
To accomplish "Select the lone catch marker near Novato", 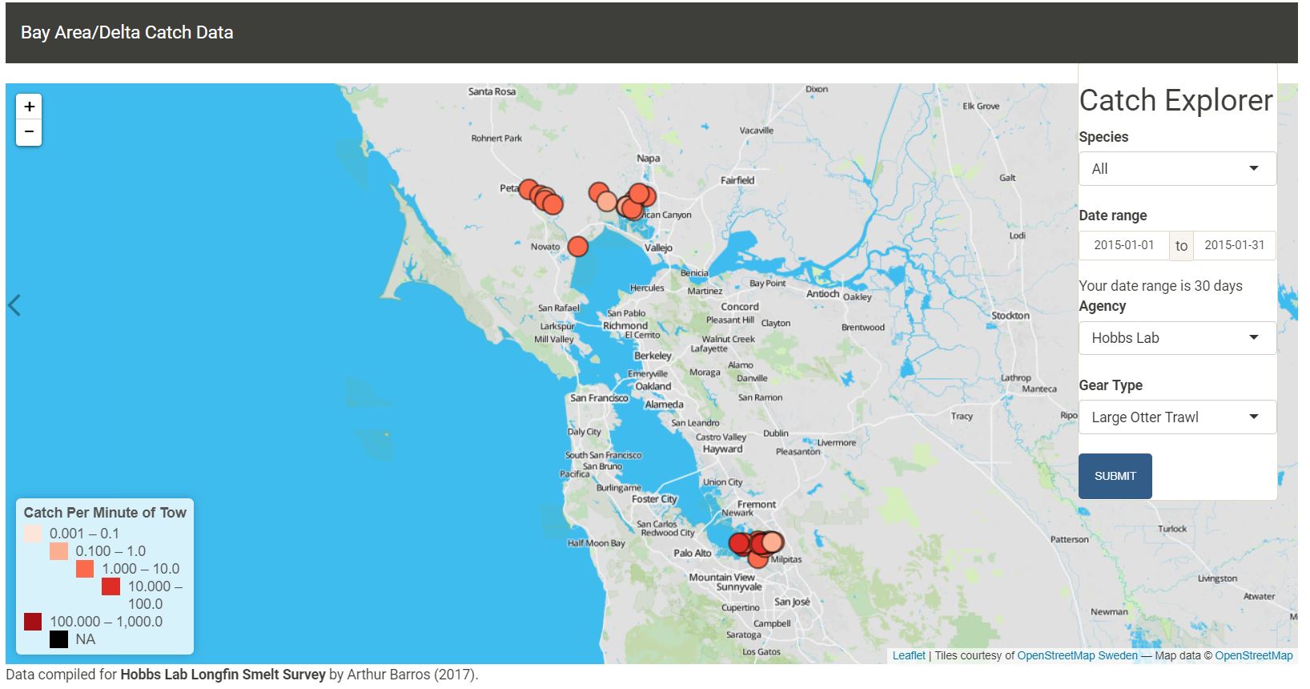I will (x=577, y=247).
